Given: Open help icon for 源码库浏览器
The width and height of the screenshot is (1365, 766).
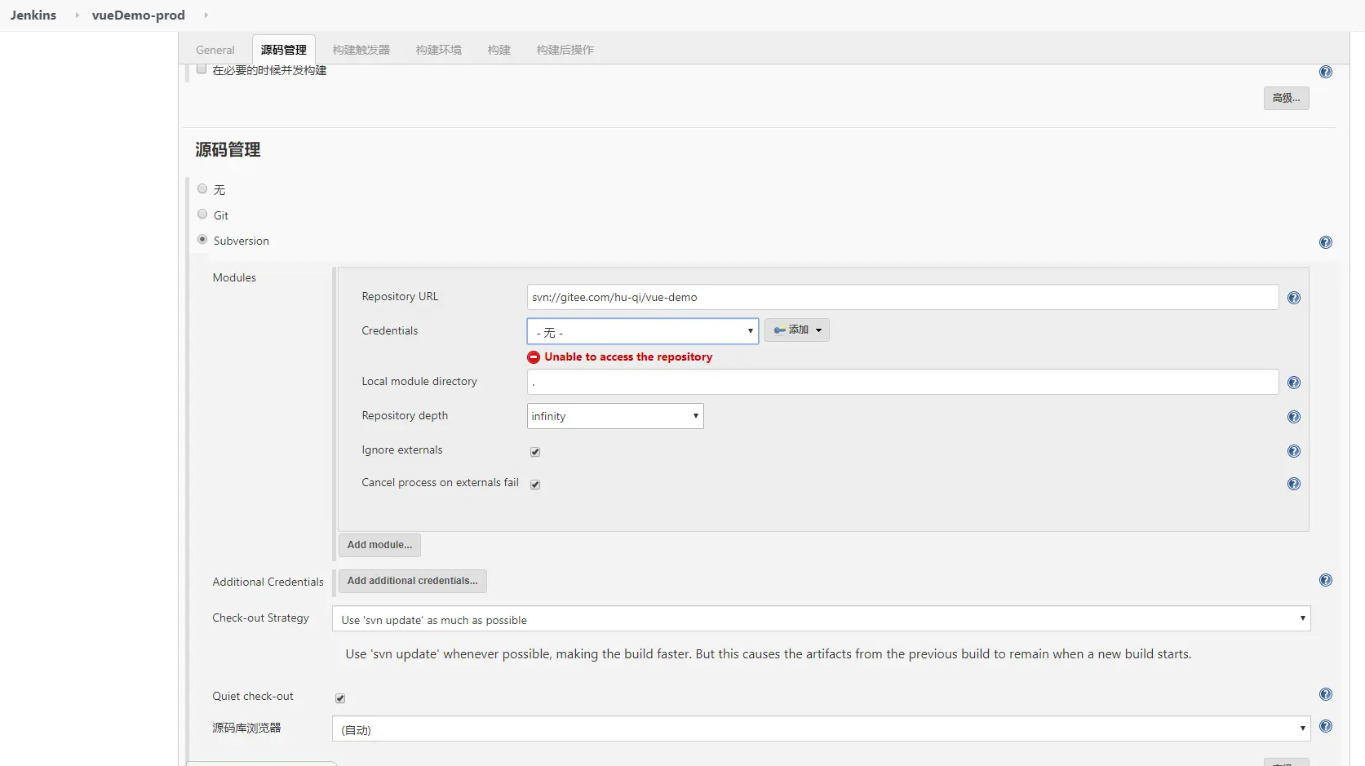Looking at the screenshot, I should pyautogui.click(x=1326, y=726).
